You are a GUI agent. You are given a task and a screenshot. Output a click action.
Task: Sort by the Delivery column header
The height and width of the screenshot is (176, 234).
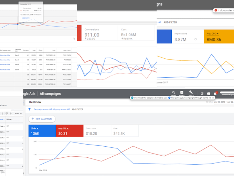[9, 119]
